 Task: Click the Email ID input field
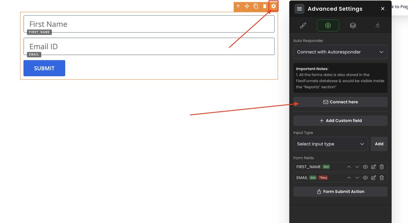click(149, 46)
